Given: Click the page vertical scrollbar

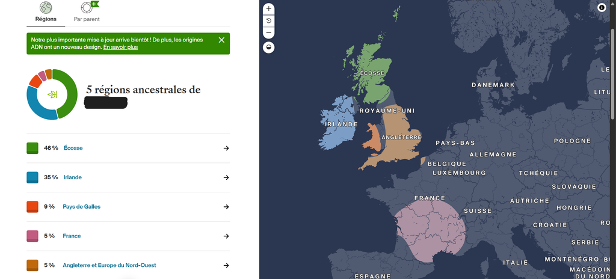Looking at the screenshot, I should click(x=614, y=75).
